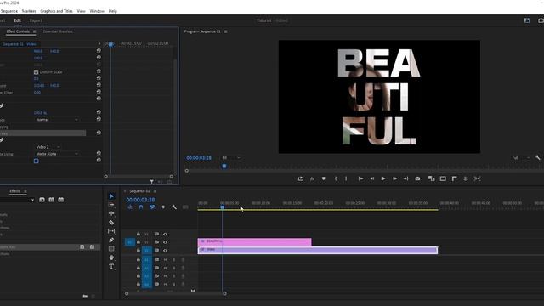The image size is (544, 306).
Task: Reset the Position parameter in Effect Controls
Action: 99,51
